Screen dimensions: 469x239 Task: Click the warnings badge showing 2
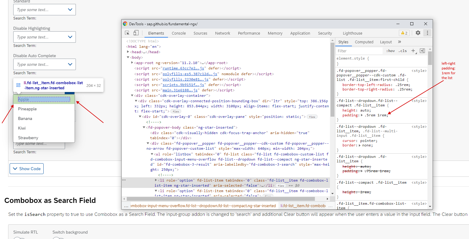click(x=404, y=33)
